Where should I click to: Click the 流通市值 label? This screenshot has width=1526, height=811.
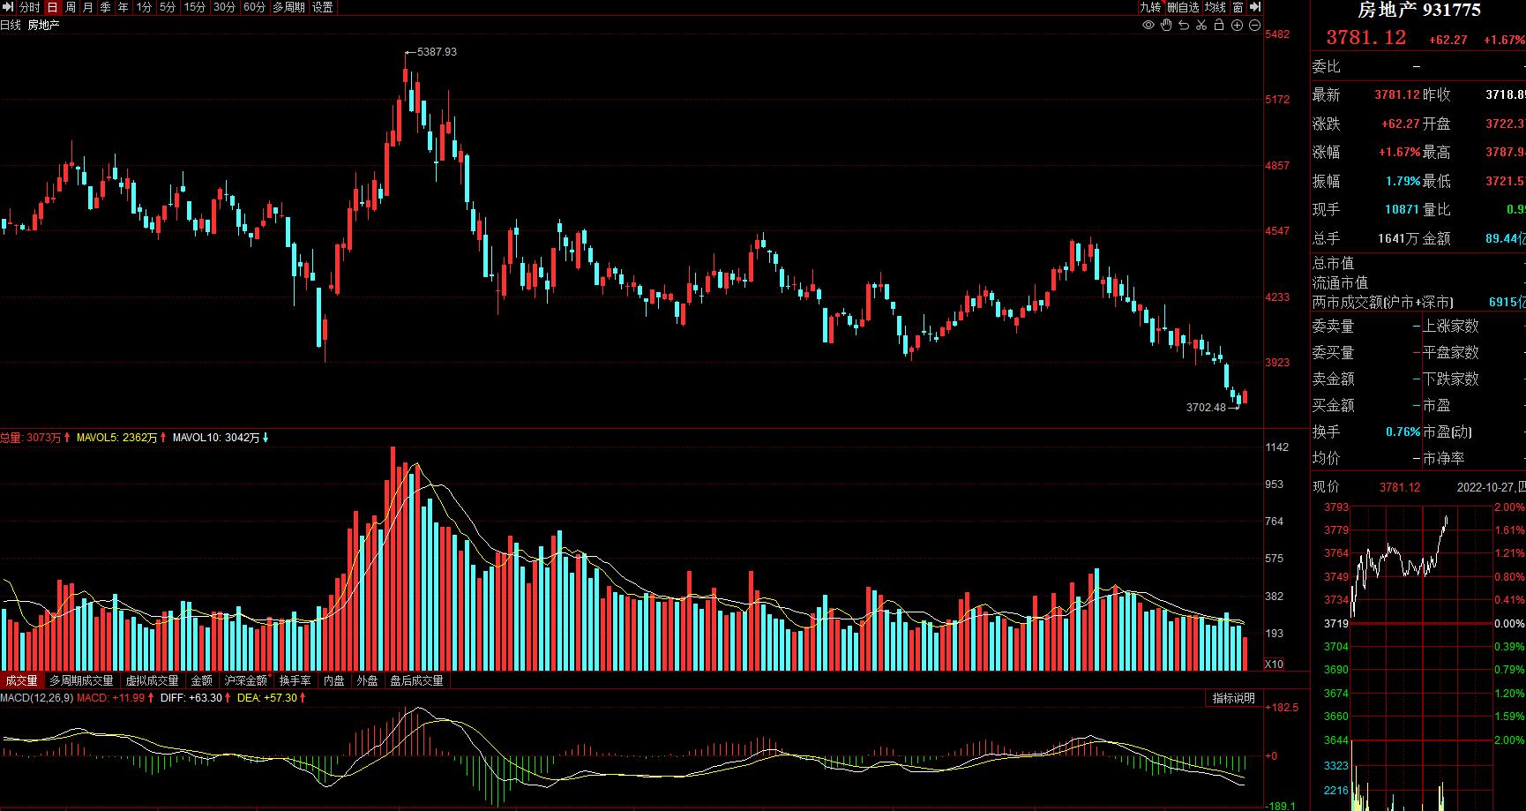point(1340,282)
